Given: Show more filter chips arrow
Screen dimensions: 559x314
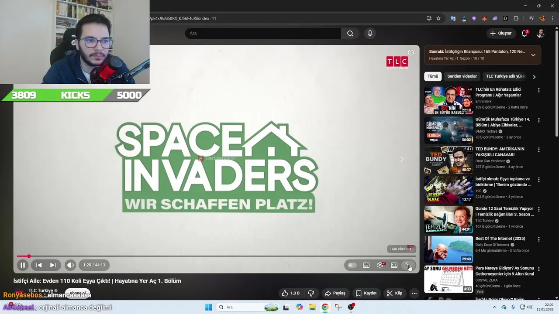Looking at the screenshot, I should pos(534,77).
